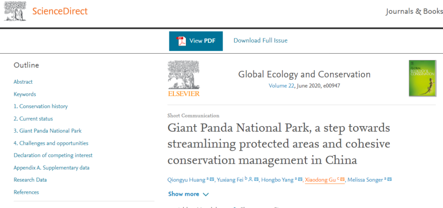Click Download Full Issue link
The width and height of the screenshot is (443, 208).
(x=260, y=41)
